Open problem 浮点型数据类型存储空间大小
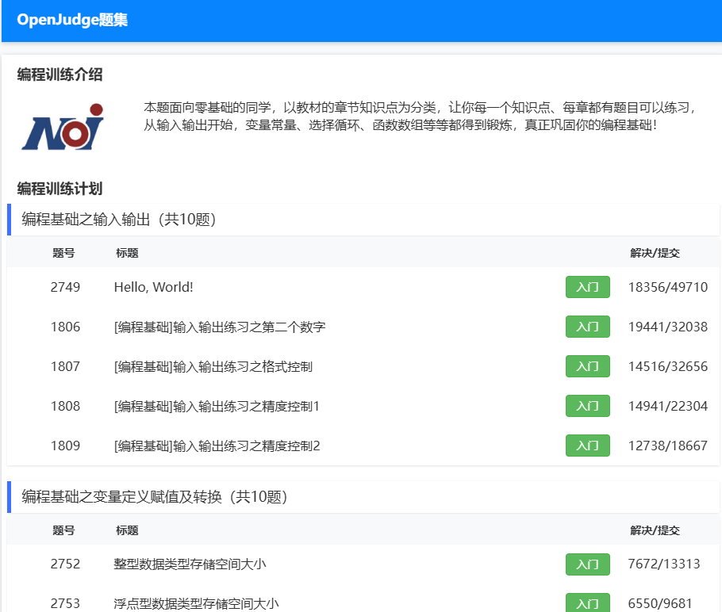 (x=196, y=603)
